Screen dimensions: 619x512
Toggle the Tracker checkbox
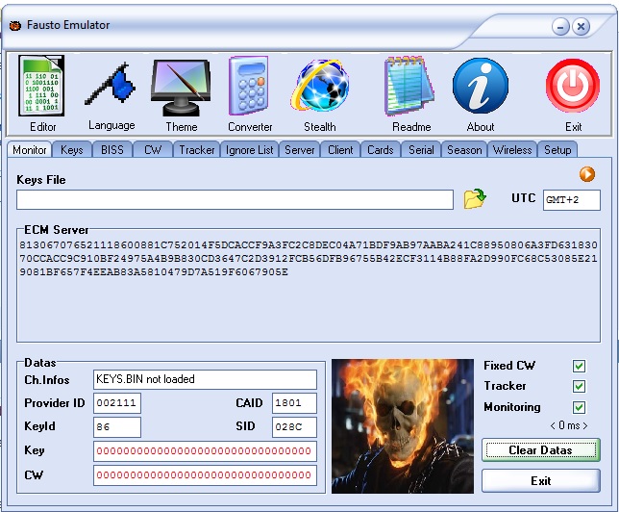(x=580, y=386)
